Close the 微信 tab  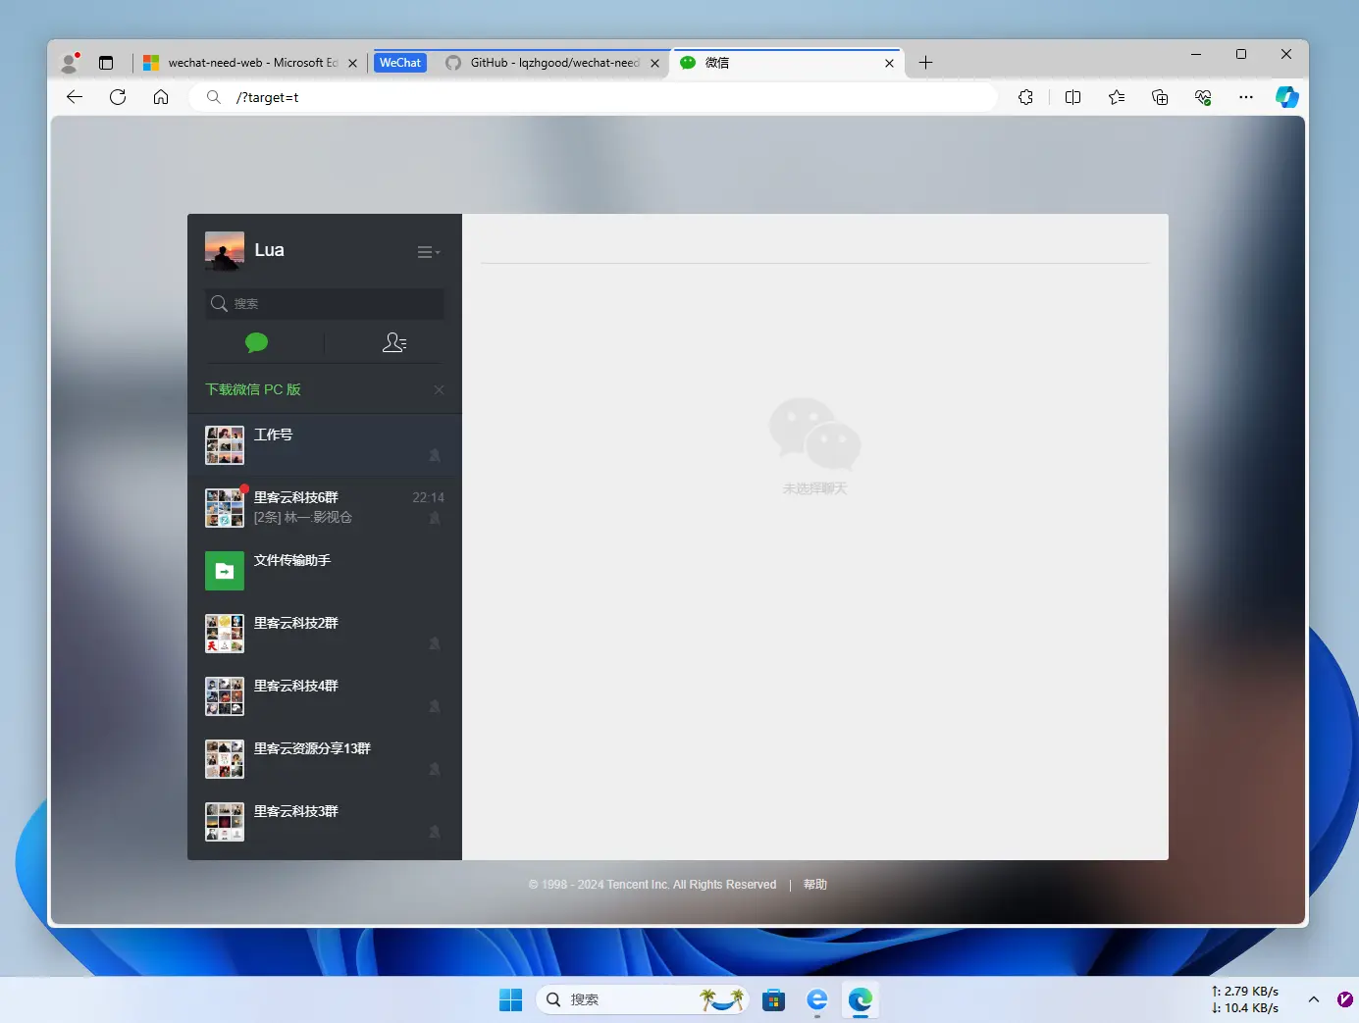(x=889, y=63)
